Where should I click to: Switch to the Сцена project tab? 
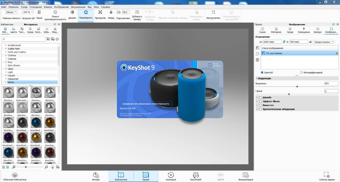262,30
